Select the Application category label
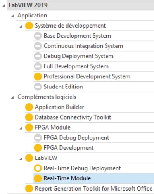 pos(32,16)
